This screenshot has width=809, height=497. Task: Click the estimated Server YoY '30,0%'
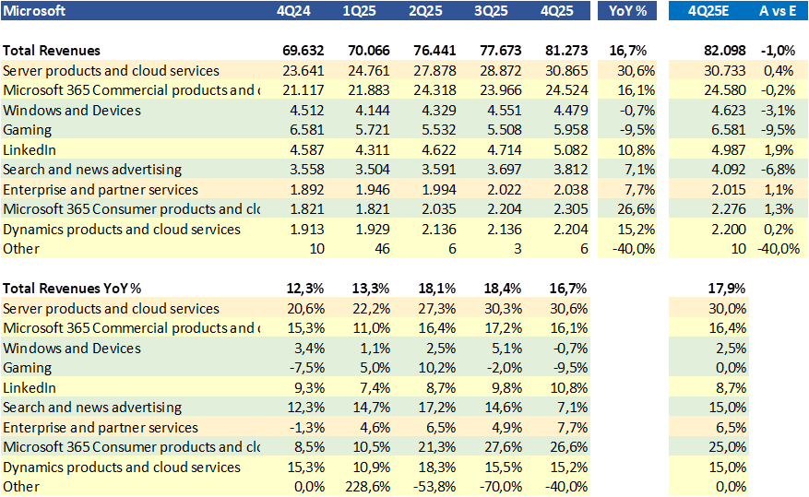point(728,309)
